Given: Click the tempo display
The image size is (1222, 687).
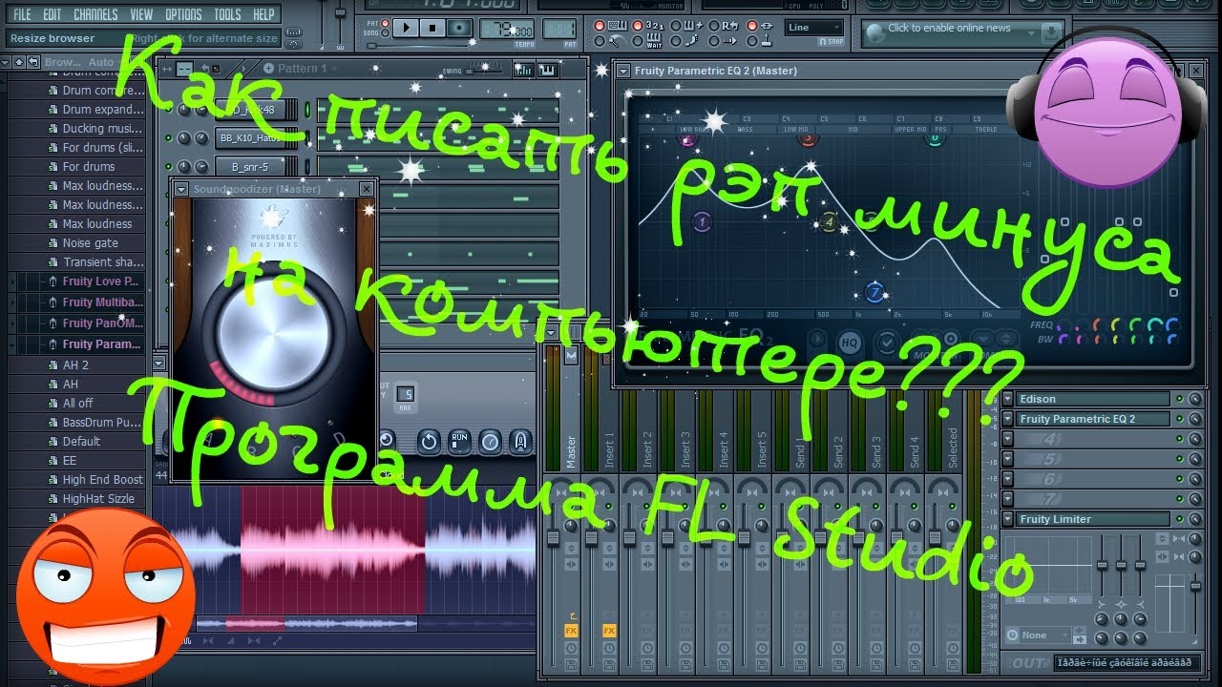Looking at the screenshot, I should (506, 28).
